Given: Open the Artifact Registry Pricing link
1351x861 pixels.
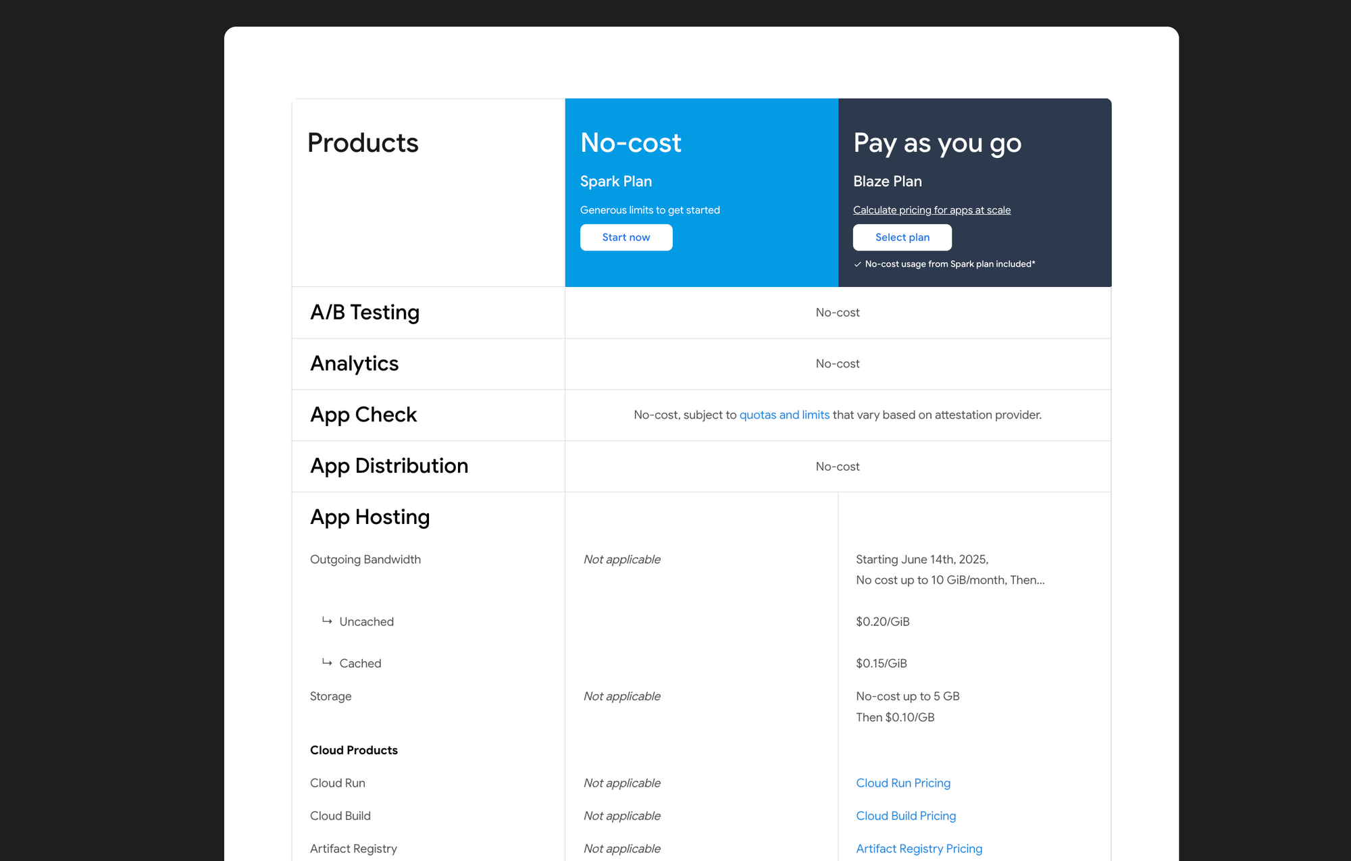Looking at the screenshot, I should tap(919, 848).
